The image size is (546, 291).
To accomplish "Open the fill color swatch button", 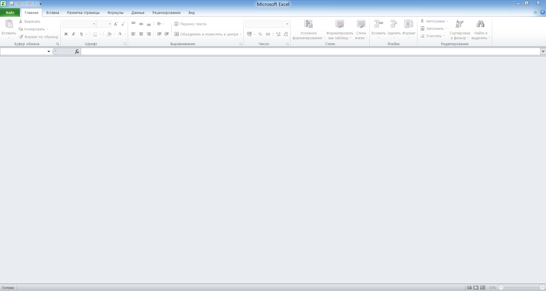I will point(109,34).
